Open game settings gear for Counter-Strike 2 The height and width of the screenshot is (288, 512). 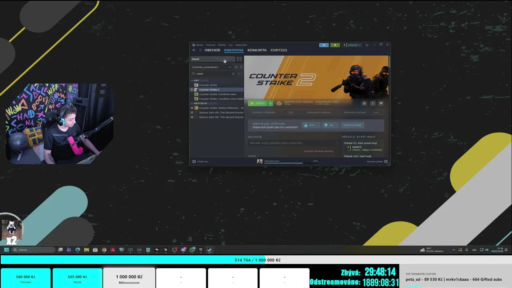364,103
